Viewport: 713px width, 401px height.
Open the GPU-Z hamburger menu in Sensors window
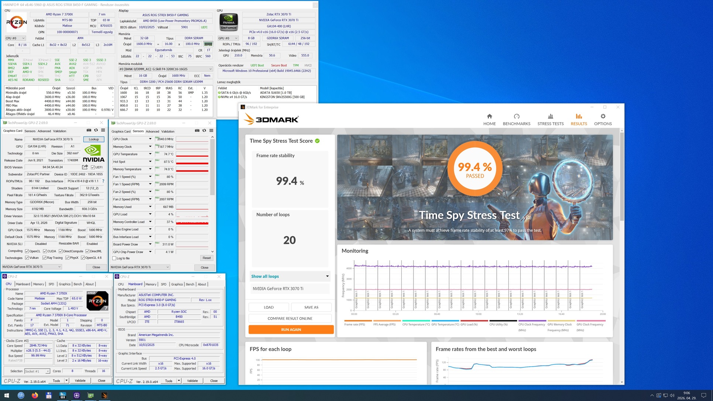211,130
